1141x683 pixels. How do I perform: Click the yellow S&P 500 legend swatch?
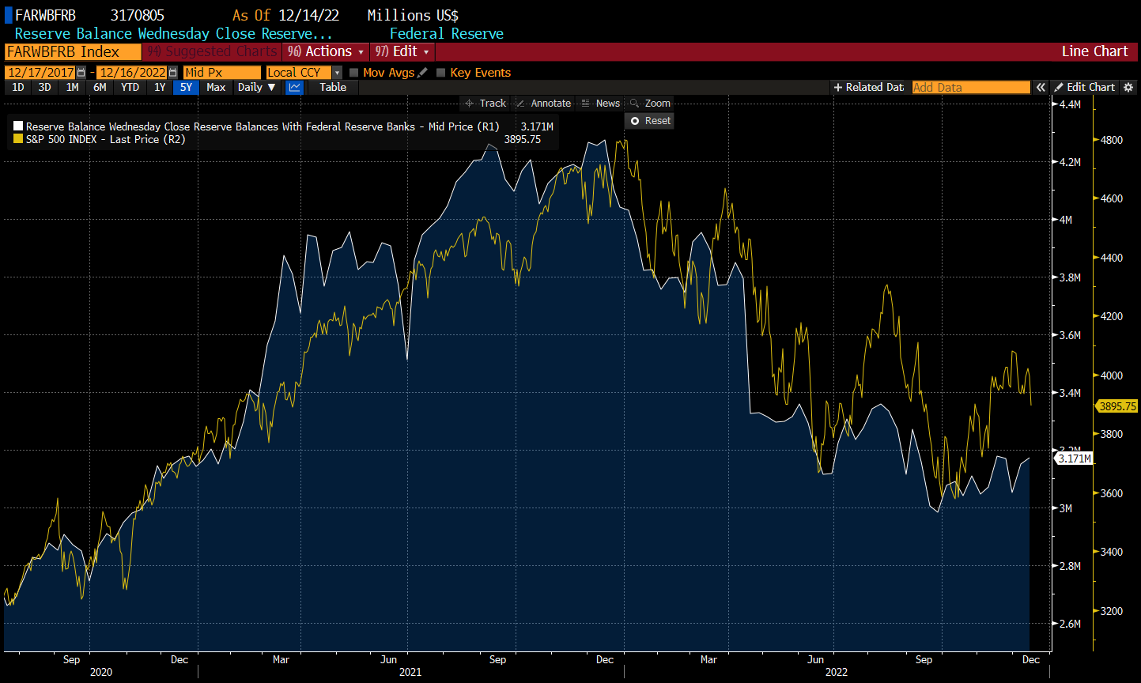pyautogui.click(x=18, y=139)
